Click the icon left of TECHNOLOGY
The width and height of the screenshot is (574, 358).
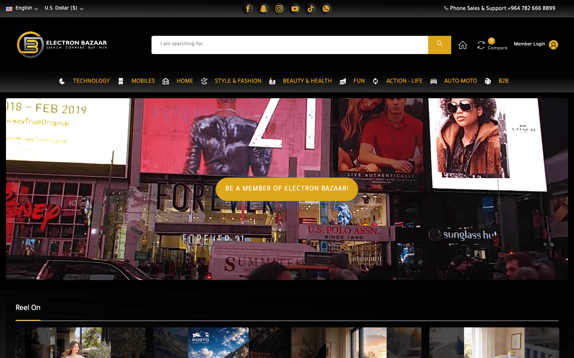click(62, 81)
